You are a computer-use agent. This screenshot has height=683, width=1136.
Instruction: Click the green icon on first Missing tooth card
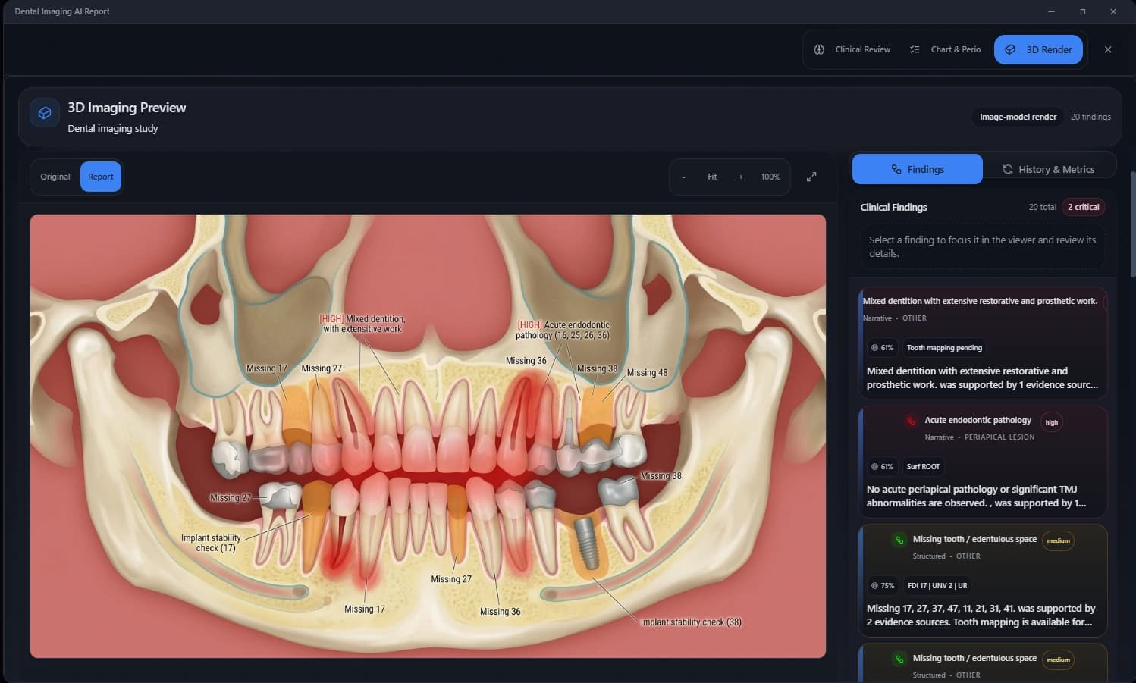[899, 540]
